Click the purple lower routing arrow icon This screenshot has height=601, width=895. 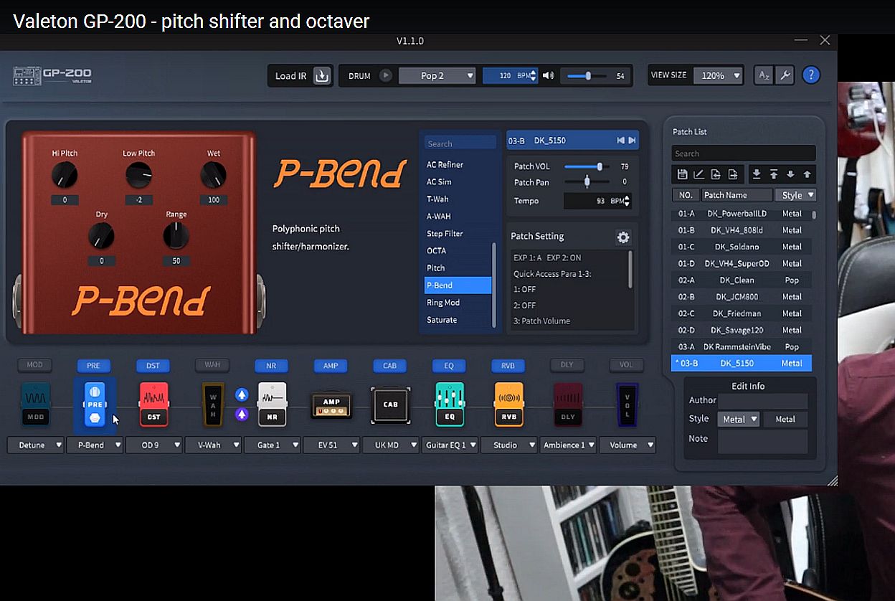242,414
